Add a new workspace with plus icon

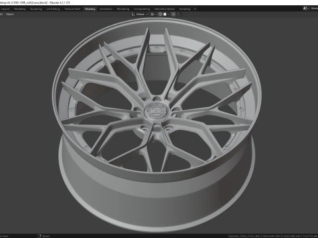195,9
